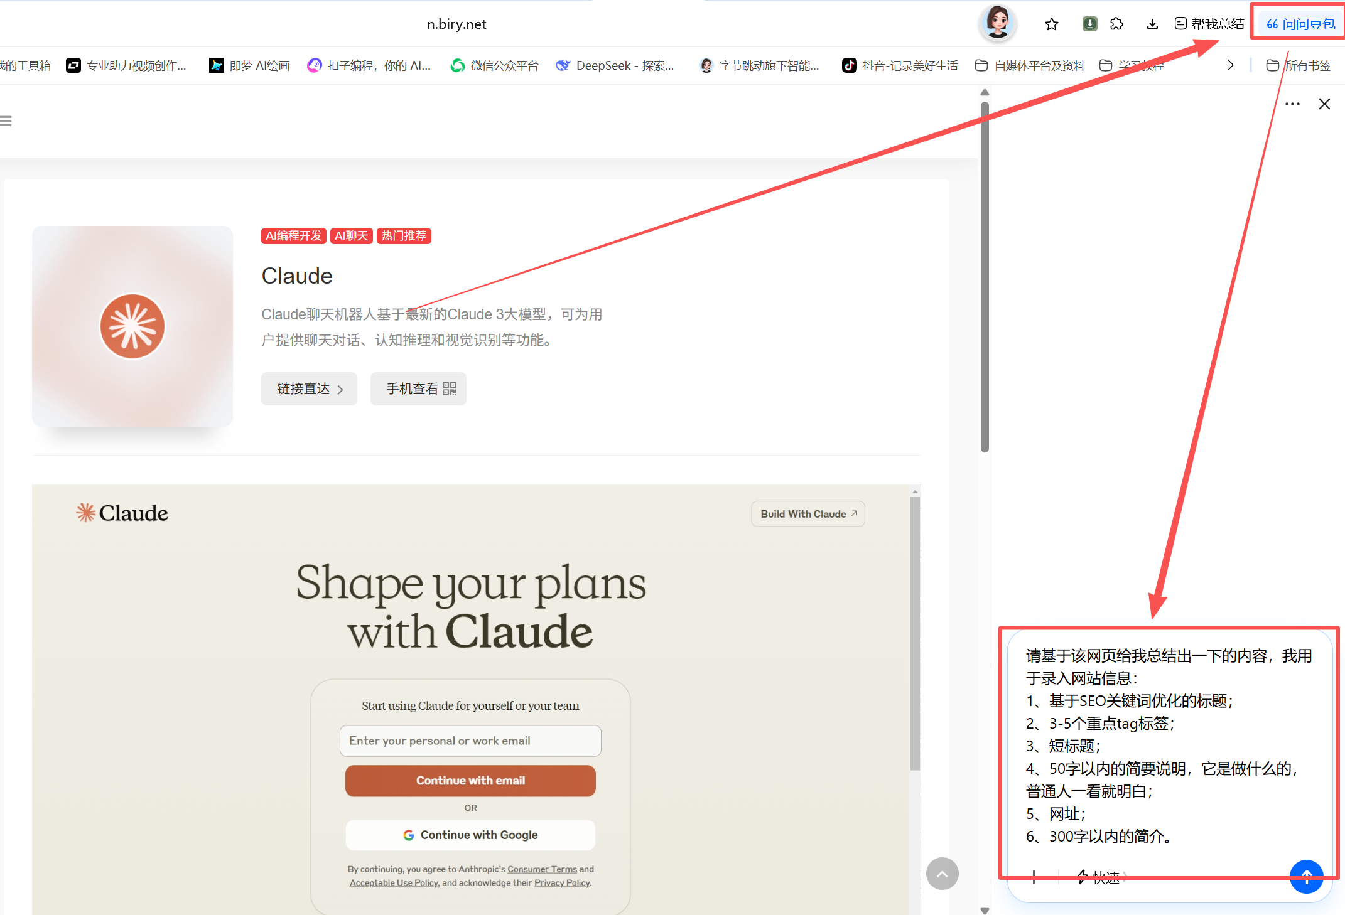The height and width of the screenshot is (915, 1345).
Task: Click the AI聊天 tag
Action: [x=351, y=236]
